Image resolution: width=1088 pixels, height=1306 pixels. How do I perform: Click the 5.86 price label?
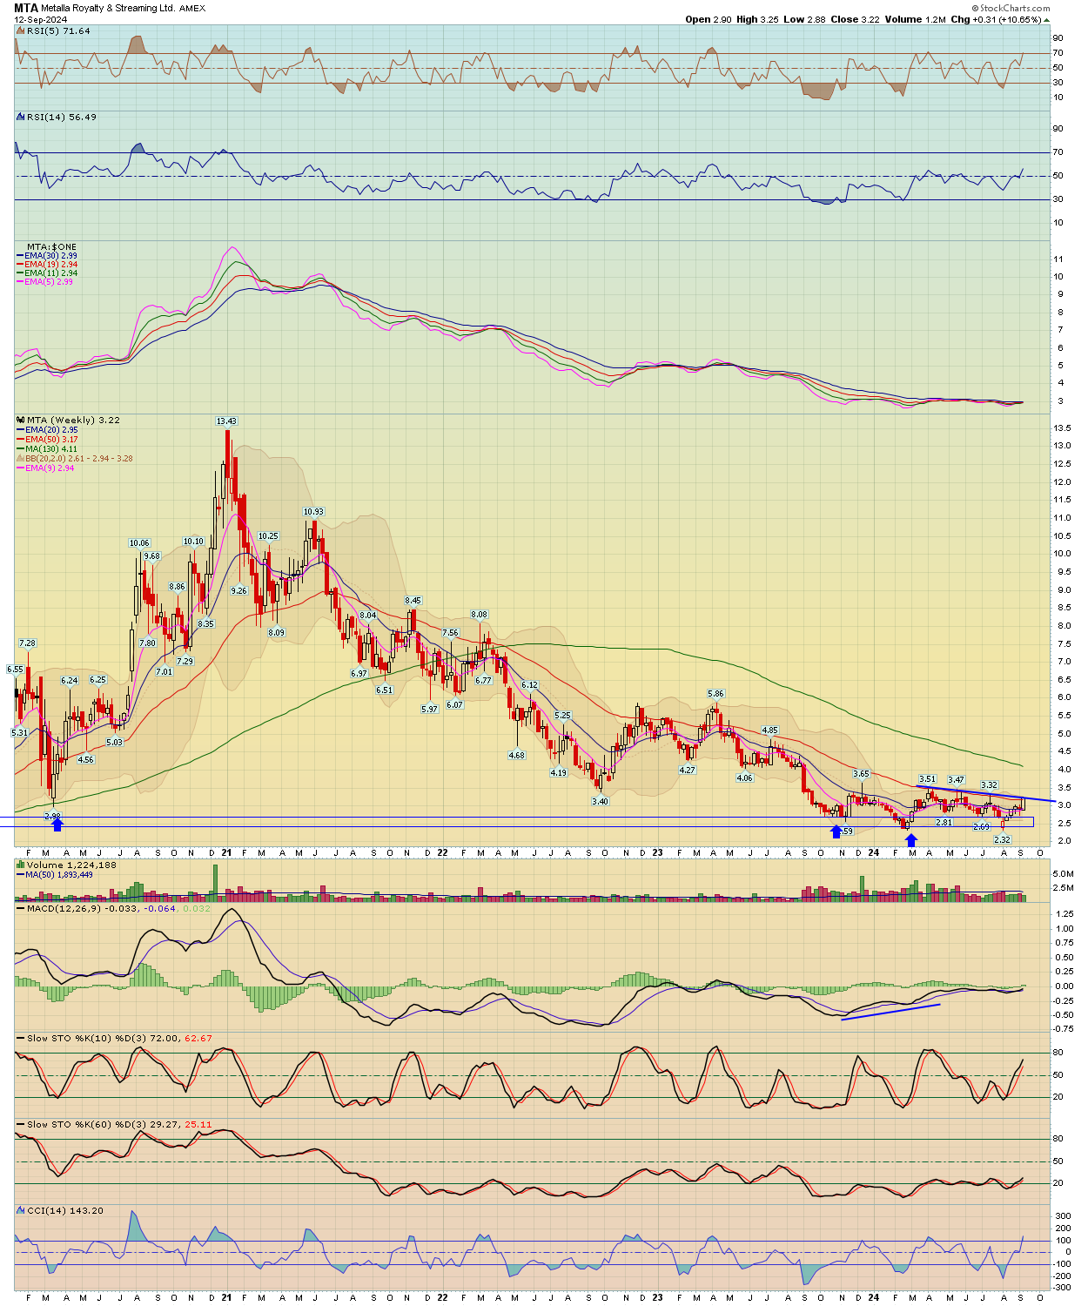point(715,694)
